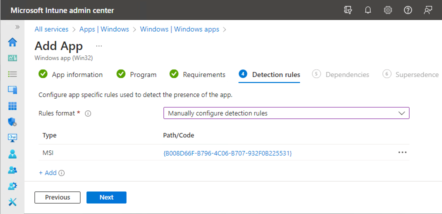This screenshot has height=214, width=442.
Task: Open MSI product code rule link
Action: coord(227,153)
